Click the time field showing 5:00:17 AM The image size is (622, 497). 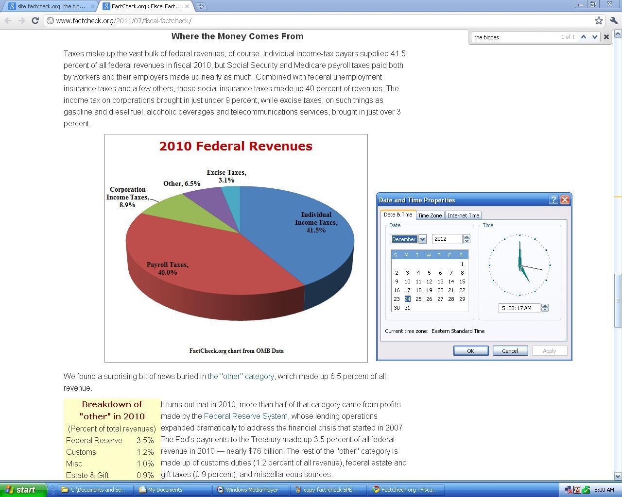click(x=519, y=308)
